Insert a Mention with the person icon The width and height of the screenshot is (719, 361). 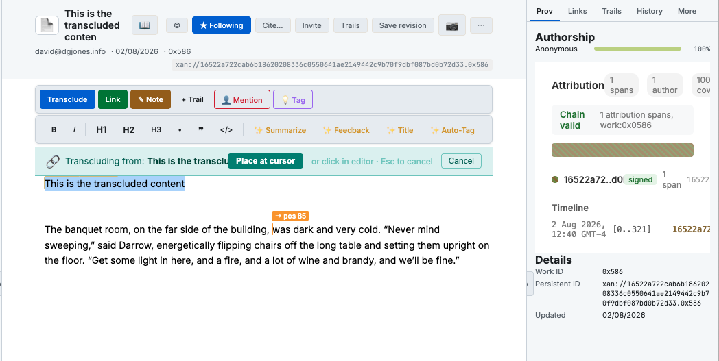tap(242, 99)
